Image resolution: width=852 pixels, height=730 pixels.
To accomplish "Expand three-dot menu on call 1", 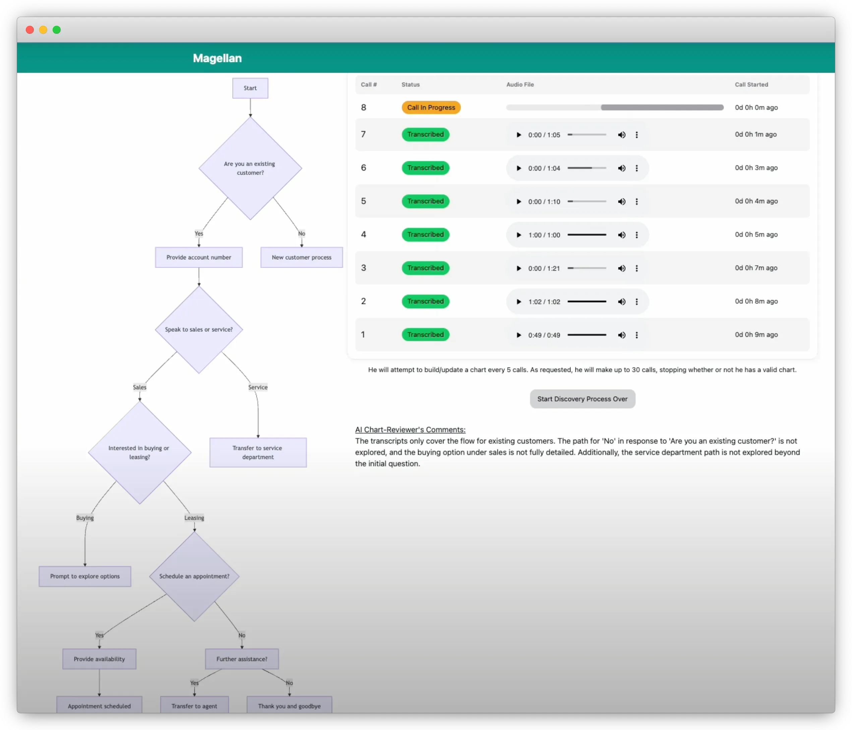I will click(636, 335).
